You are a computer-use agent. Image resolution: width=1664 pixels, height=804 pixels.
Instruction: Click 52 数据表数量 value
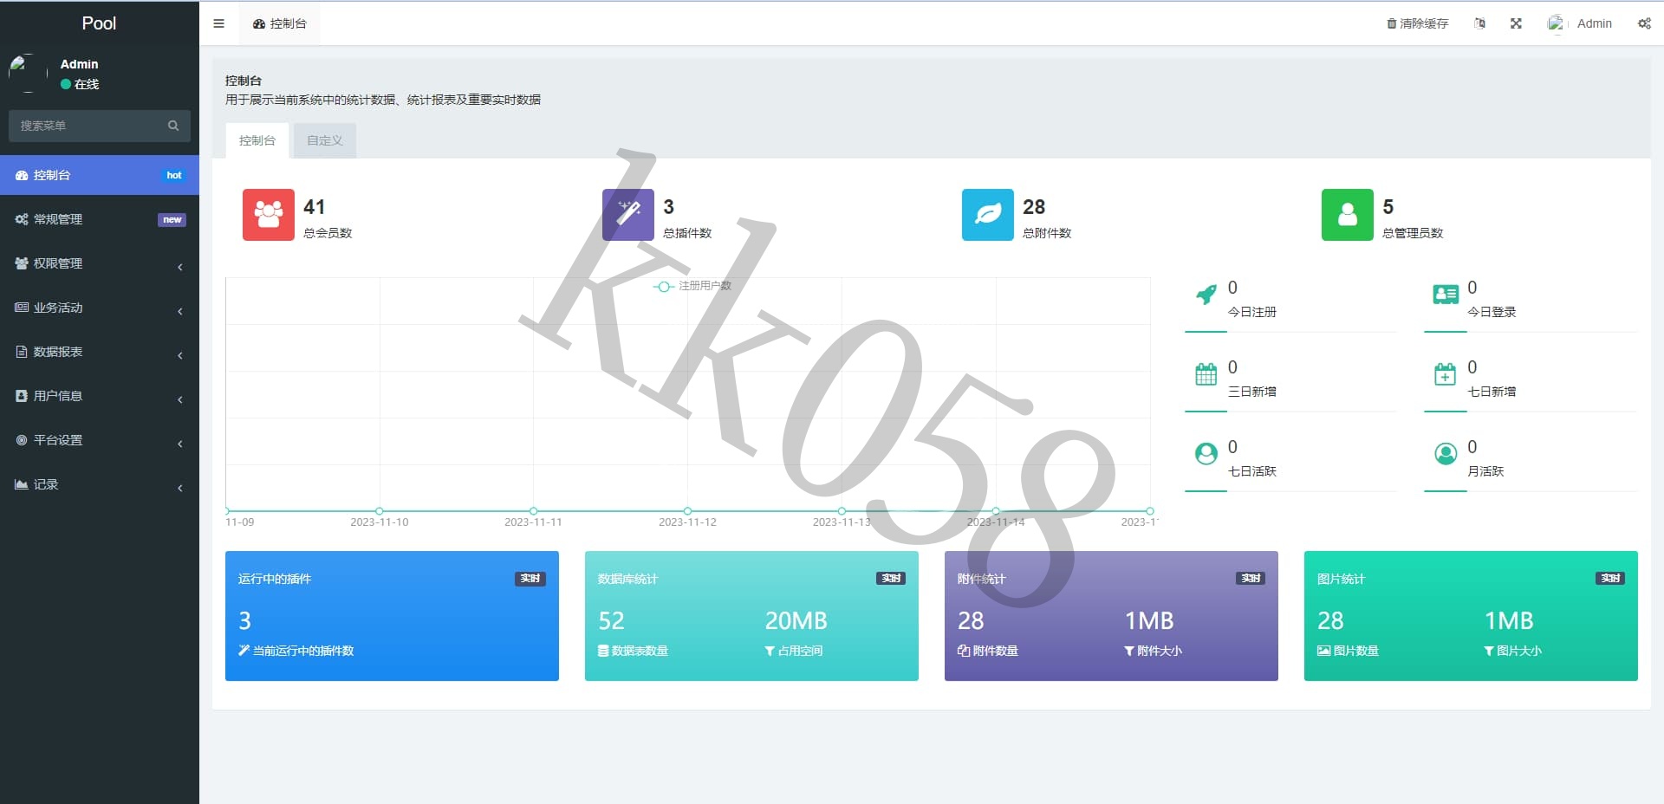click(611, 620)
